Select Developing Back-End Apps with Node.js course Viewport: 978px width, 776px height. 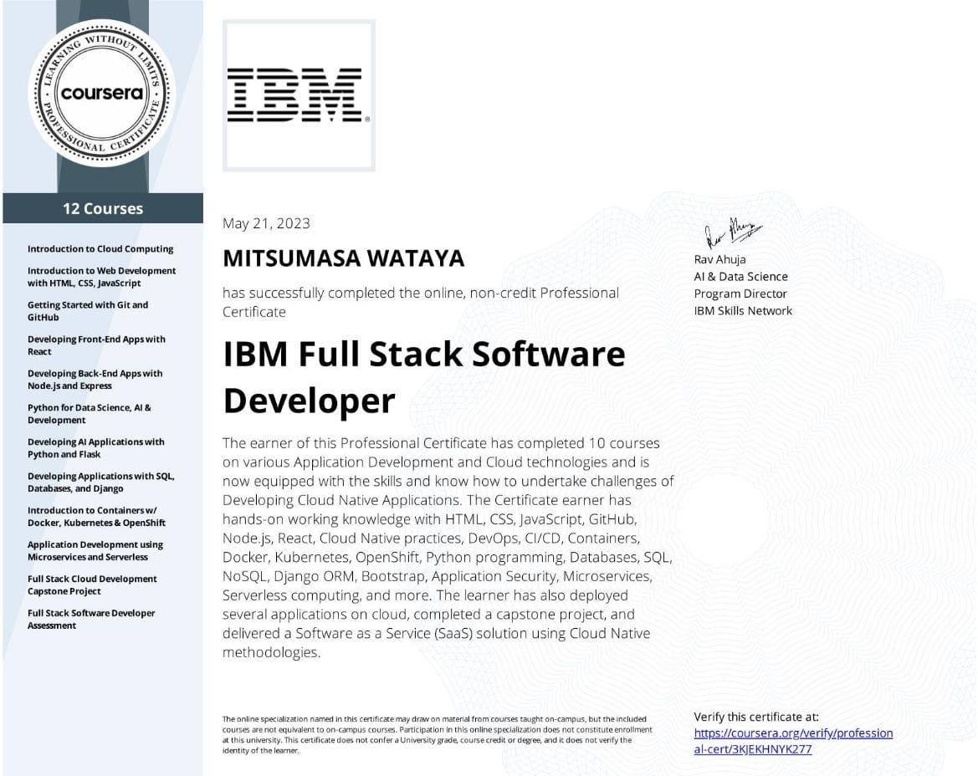tap(95, 380)
